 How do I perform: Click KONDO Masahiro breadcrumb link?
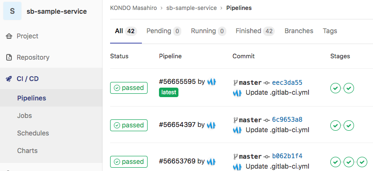[133, 8]
